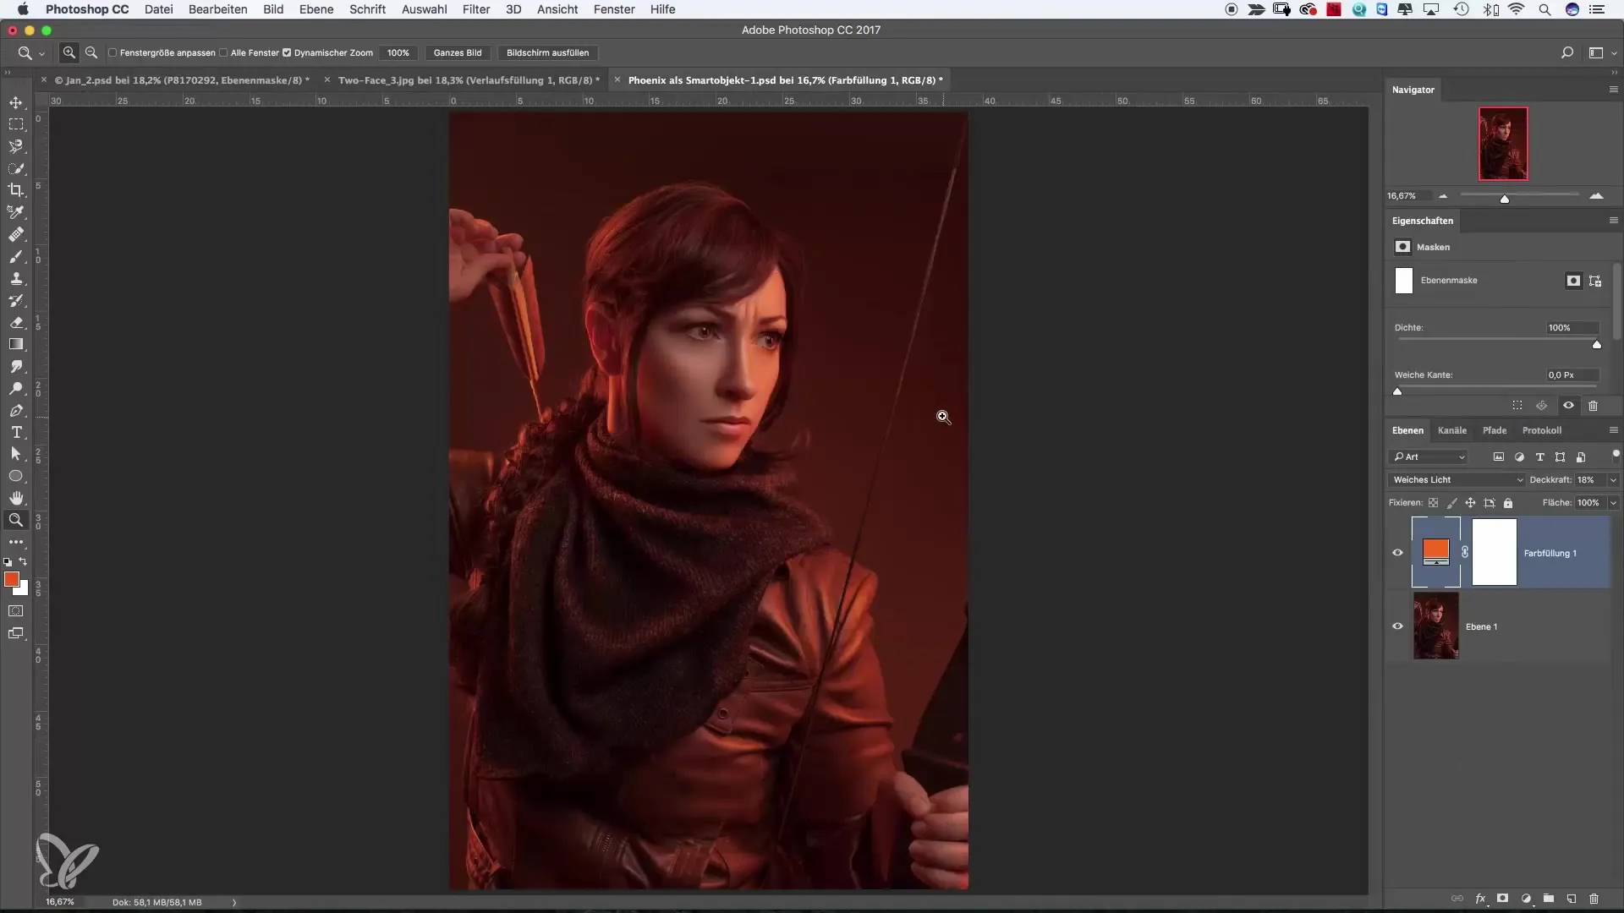The height and width of the screenshot is (913, 1624).
Task: Create a new layer icon
Action: pos(1572,899)
